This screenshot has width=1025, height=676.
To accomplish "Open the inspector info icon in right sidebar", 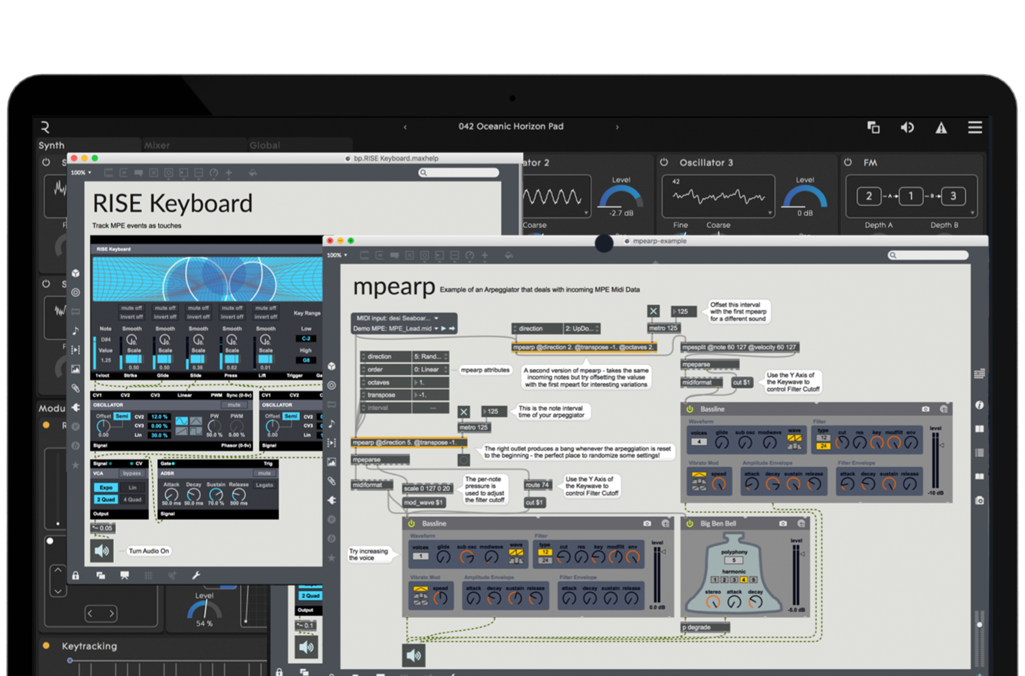I will [x=979, y=405].
